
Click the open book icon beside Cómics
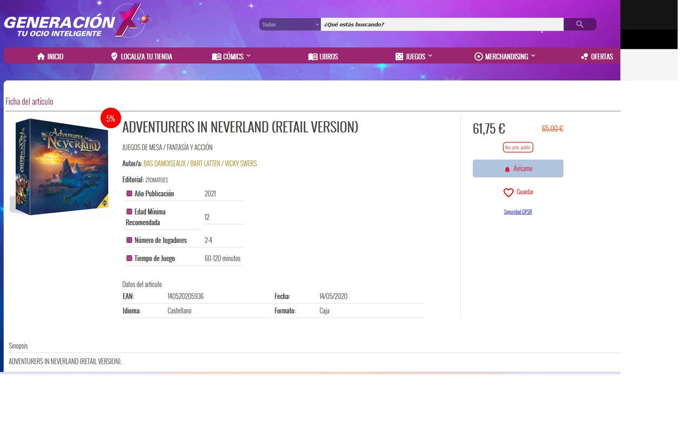(216, 56)
